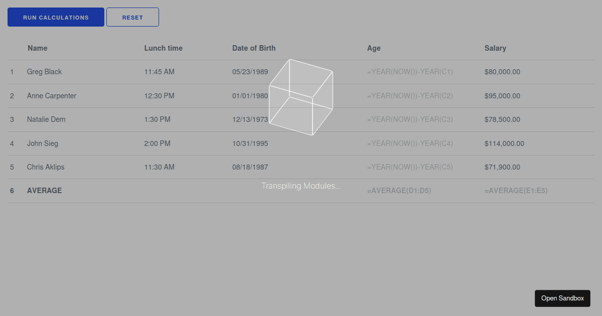602x316 pixels.
Task: Select Greg Black's age formula cell
Action: pos(410,72)
